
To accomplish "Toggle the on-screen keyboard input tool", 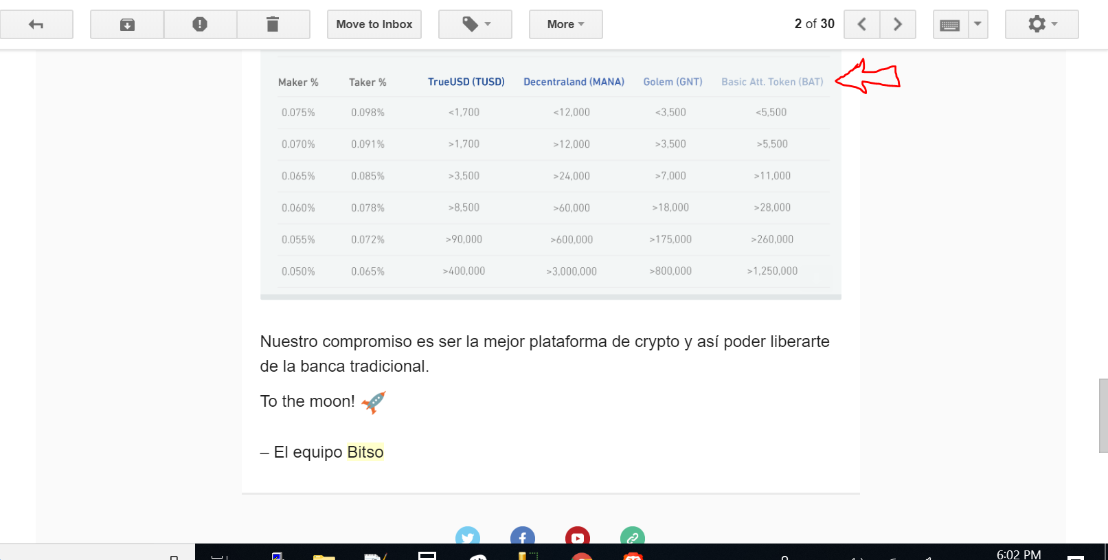I will (950, 25).
